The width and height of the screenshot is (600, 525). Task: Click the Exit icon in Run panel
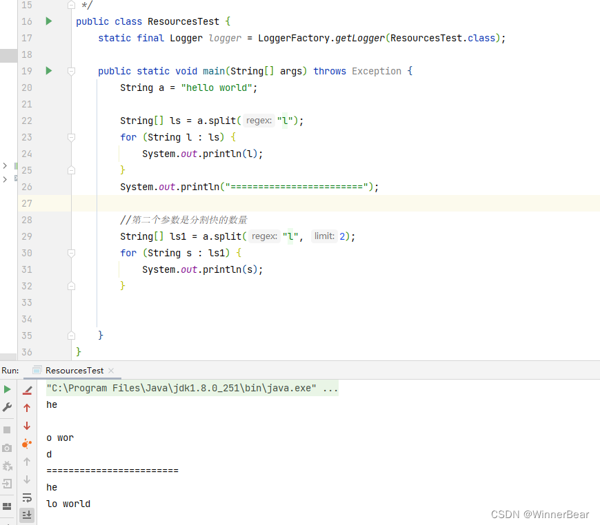click(7, 484)
